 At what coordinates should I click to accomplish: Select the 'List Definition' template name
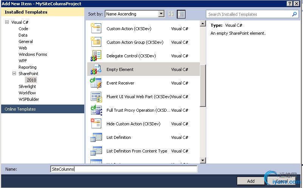pyautogui.click(x=119, y=137)
